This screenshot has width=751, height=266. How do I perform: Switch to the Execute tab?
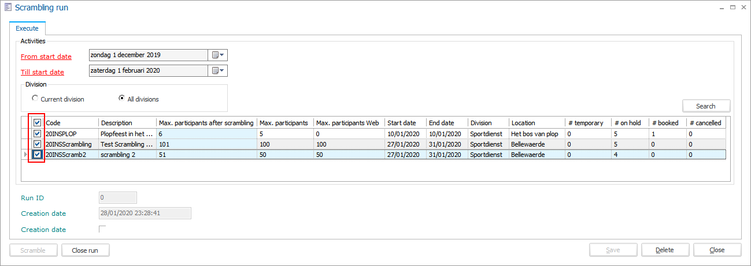point(27,28)
